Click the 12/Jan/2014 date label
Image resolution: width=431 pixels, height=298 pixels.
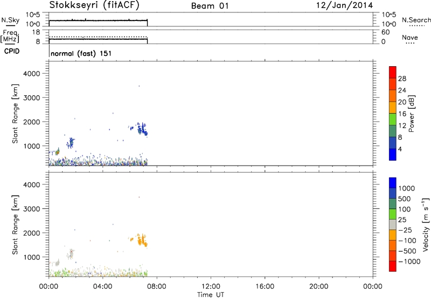point(344,5)
